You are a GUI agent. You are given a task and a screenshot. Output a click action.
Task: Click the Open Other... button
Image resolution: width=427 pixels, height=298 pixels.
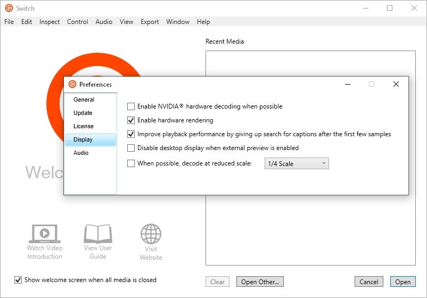point(260,282)
